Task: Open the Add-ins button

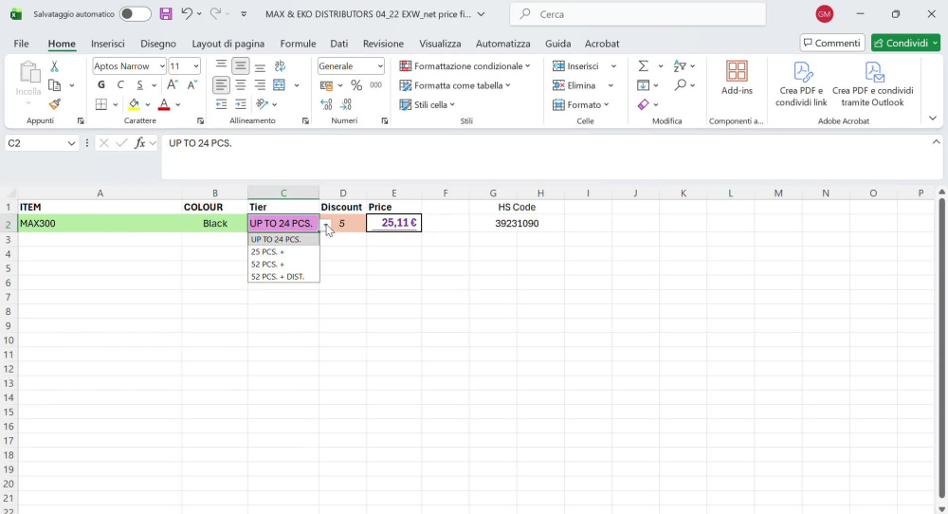Action: pos(737,78)
